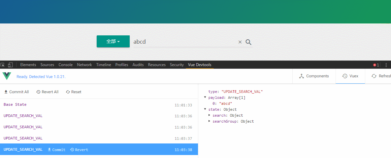Open the Security tab
The image size is (391, 158).
[x=177, y=65]
